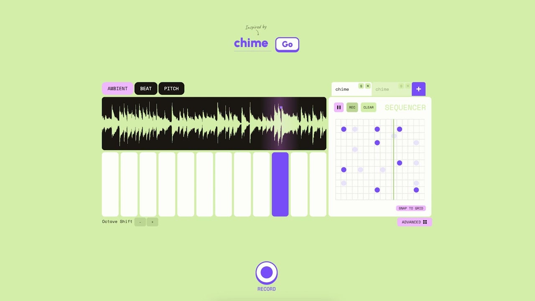Switch to the Ambient sound mode
Image resolution: width=535 pixels, height=301 pixels.
pos(117,89)
